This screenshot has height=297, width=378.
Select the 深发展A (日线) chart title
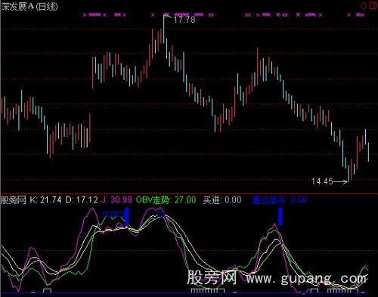(29, 7)
